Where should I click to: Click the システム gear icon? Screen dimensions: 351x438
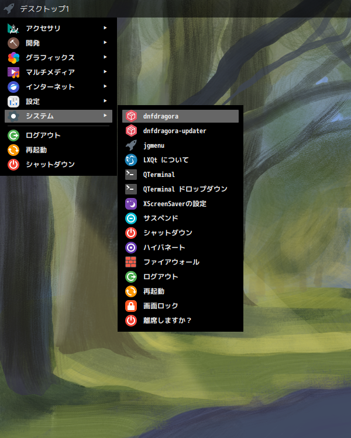(x=13, y=116)
